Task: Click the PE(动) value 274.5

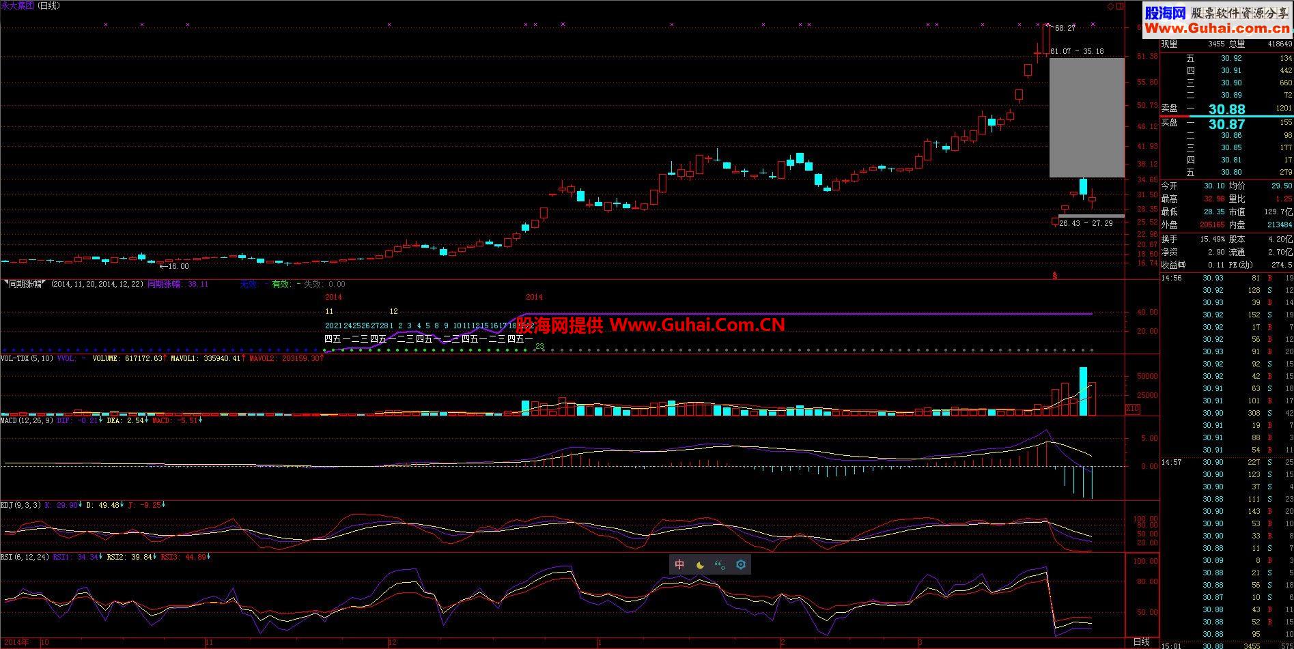Action: click(x=1282, y=265)
